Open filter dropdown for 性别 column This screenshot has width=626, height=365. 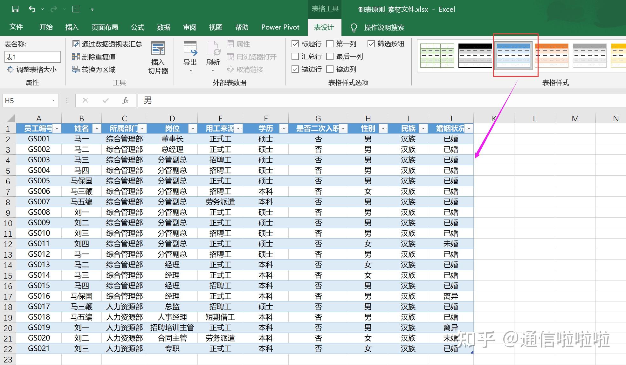tap(383, 129)
